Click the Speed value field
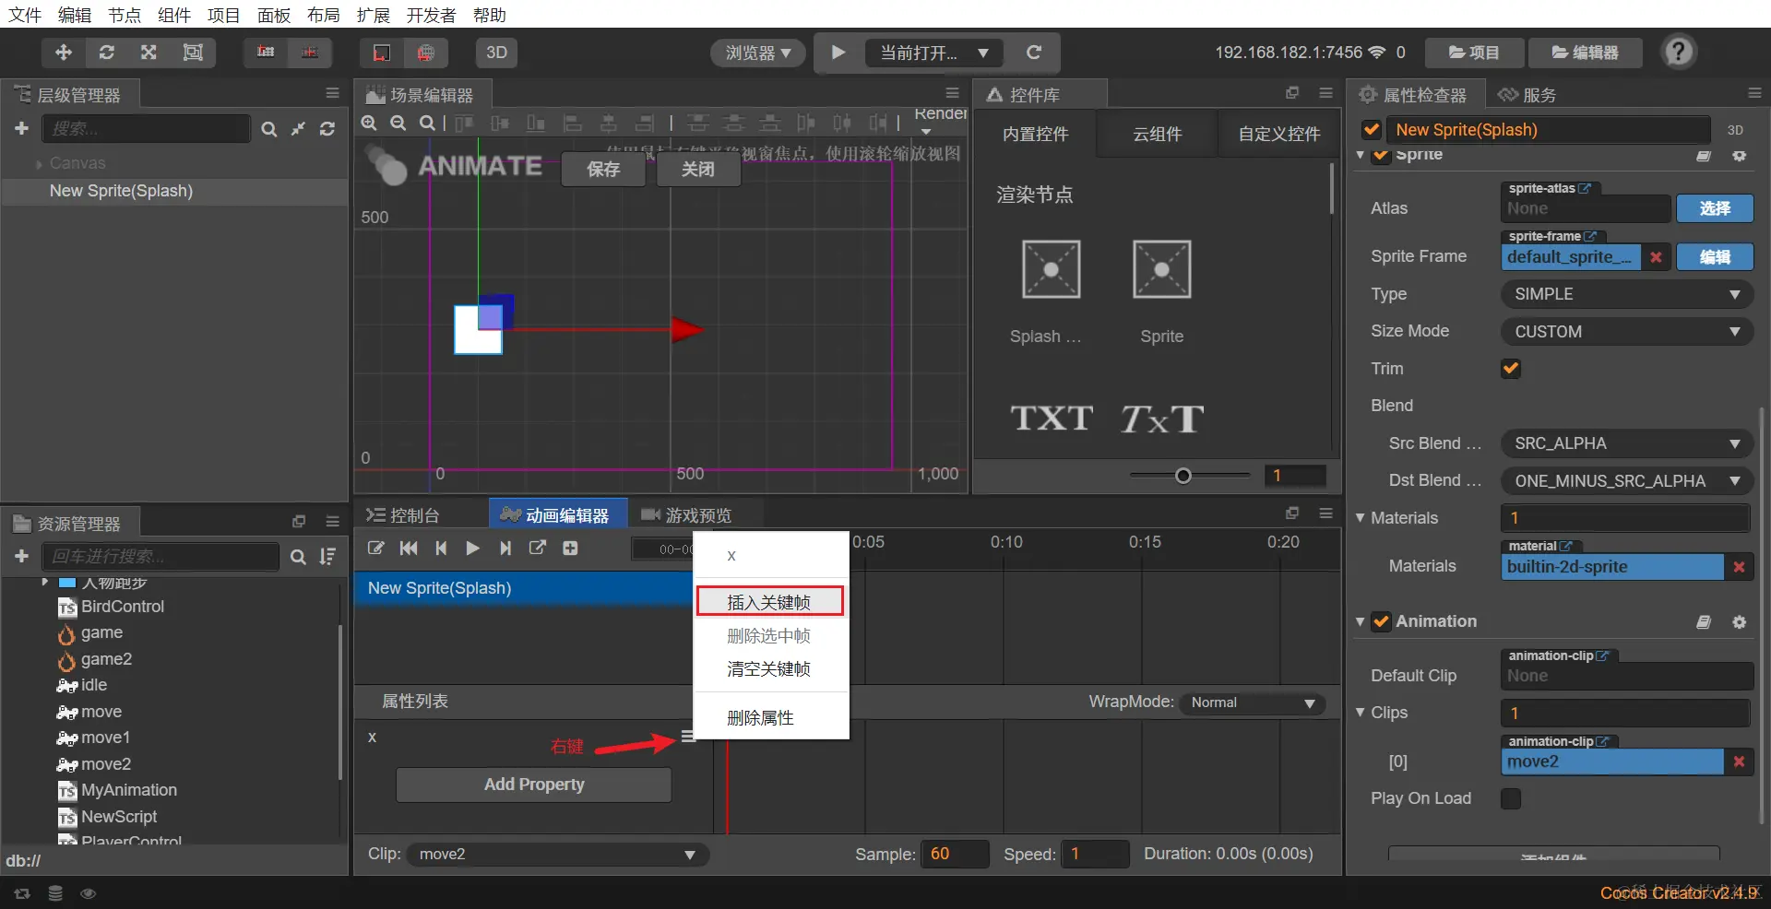1771x909 pixels. (1095, 855)
